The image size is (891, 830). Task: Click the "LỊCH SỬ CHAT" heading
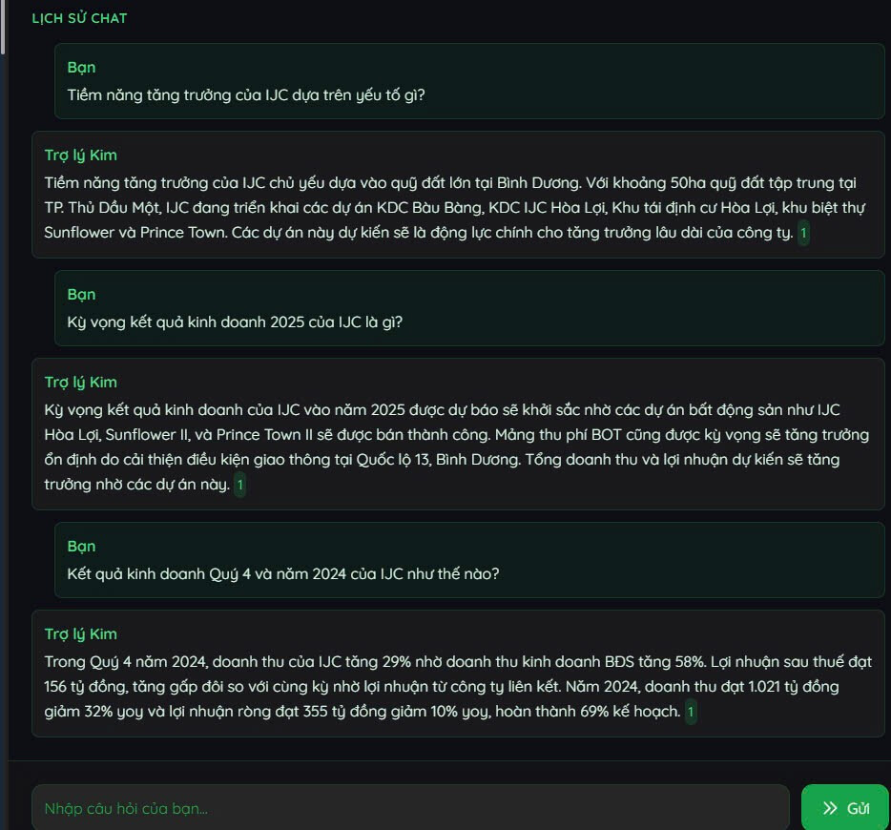coord(79,18)
